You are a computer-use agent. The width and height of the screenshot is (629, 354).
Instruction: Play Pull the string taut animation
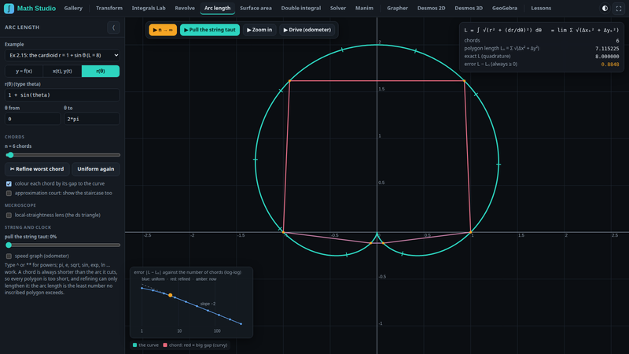coord(210,30)
